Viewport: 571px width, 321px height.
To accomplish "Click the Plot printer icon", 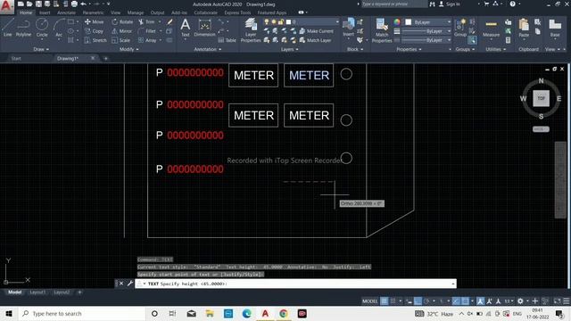I will 74,4.
